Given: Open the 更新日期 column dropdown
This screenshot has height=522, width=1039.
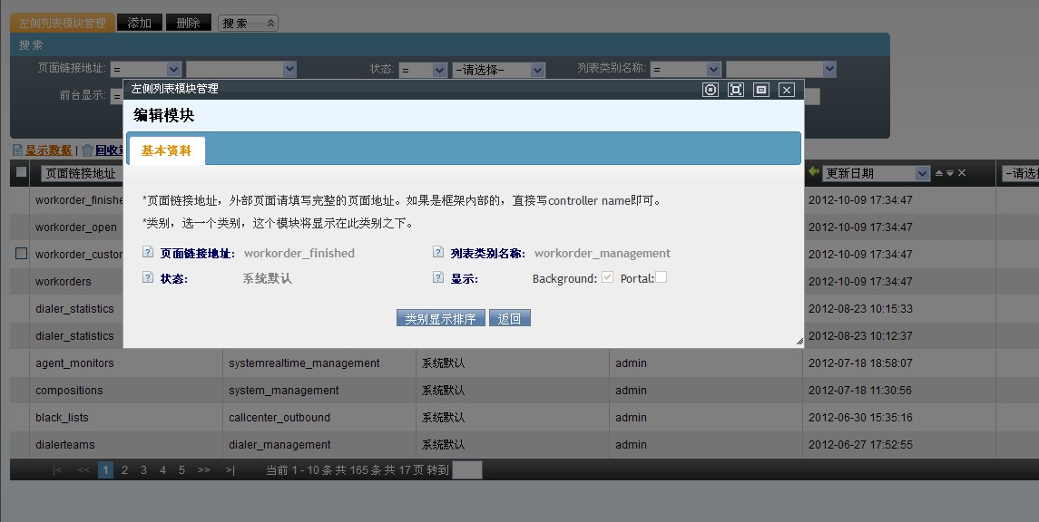Looking at the screenshot, I should [922, 173].
